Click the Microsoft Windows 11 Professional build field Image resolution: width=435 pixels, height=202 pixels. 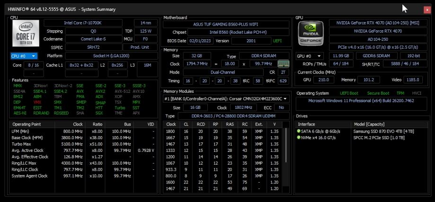click(361, 104)
